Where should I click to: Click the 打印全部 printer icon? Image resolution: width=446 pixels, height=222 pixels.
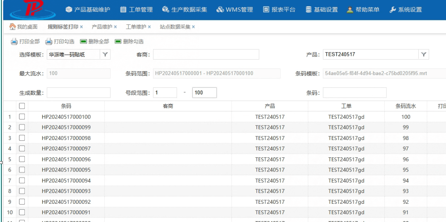coord(14,41)
